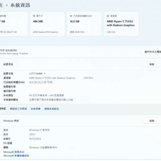Select the 裝置名稱 row label

point(8,73)
